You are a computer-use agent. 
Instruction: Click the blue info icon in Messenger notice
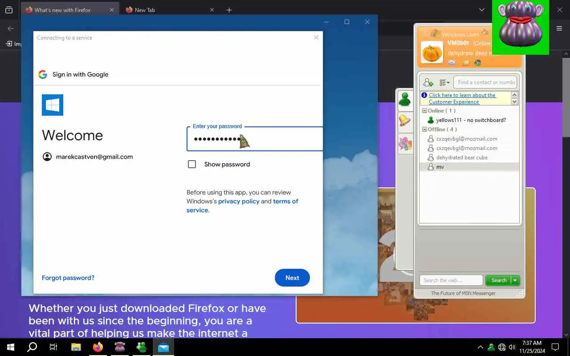(424, 95)
